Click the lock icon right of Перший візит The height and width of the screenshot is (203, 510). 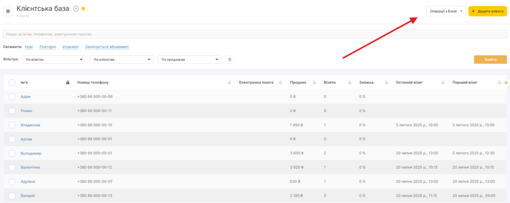500,82
